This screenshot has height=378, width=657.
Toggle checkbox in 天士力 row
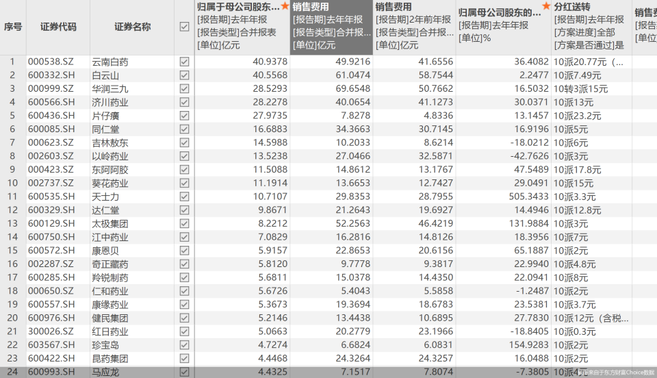point(184,197)
